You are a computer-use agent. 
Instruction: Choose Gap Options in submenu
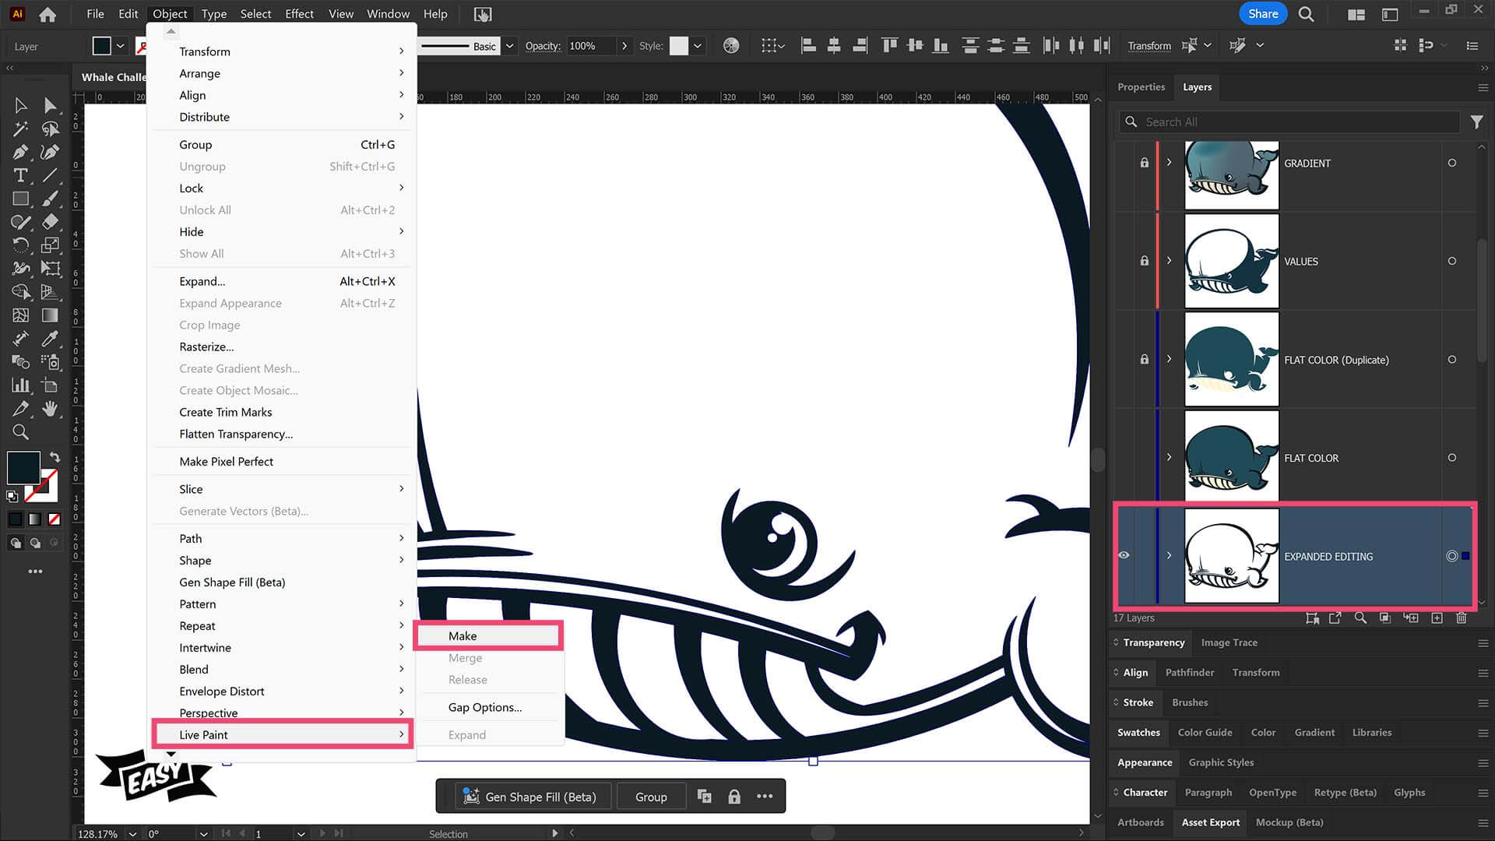point(485,707)
